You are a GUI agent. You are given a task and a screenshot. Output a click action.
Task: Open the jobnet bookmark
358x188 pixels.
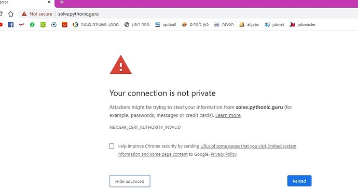(274, 25)
